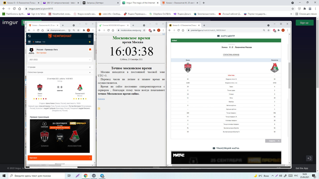Open the Sign in to Yahoo bookmark
The height and width of the screenshot is (179, 319).
click(37, 14)
